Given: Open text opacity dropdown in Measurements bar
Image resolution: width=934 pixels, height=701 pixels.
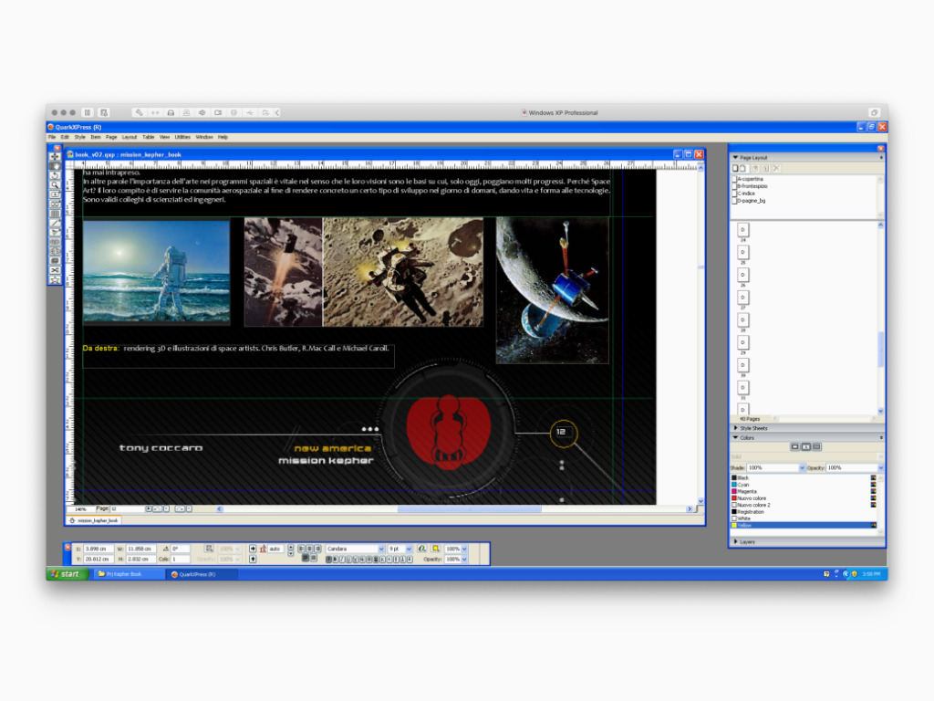Looking at the screenshot, I should click(x=464, y=560).
